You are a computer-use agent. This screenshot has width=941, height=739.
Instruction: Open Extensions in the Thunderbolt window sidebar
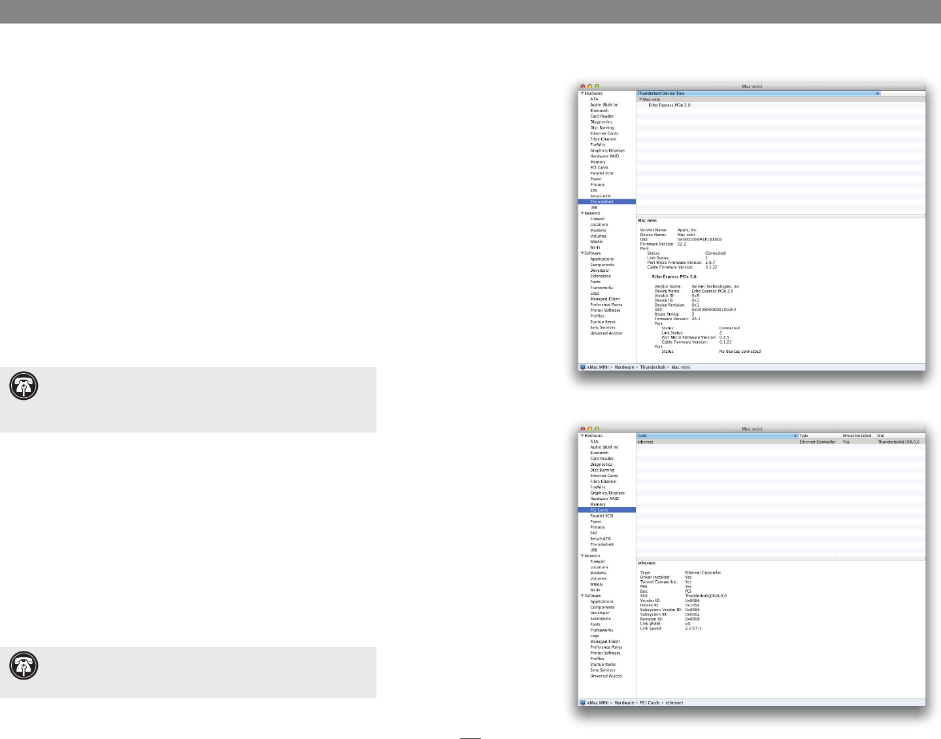601,276
